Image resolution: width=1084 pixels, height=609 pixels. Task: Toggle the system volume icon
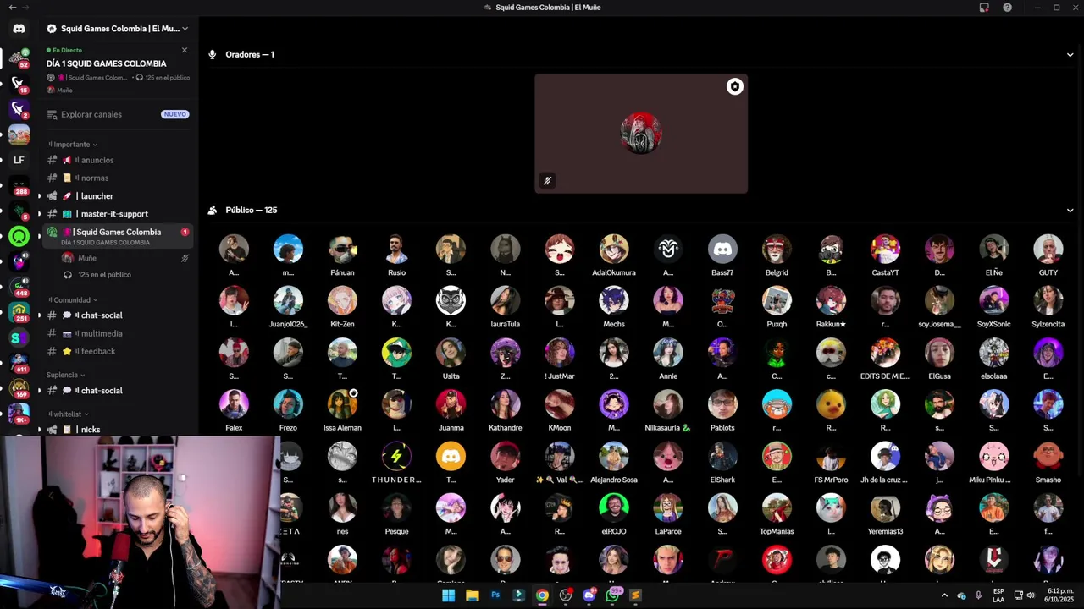[1031, 595]
